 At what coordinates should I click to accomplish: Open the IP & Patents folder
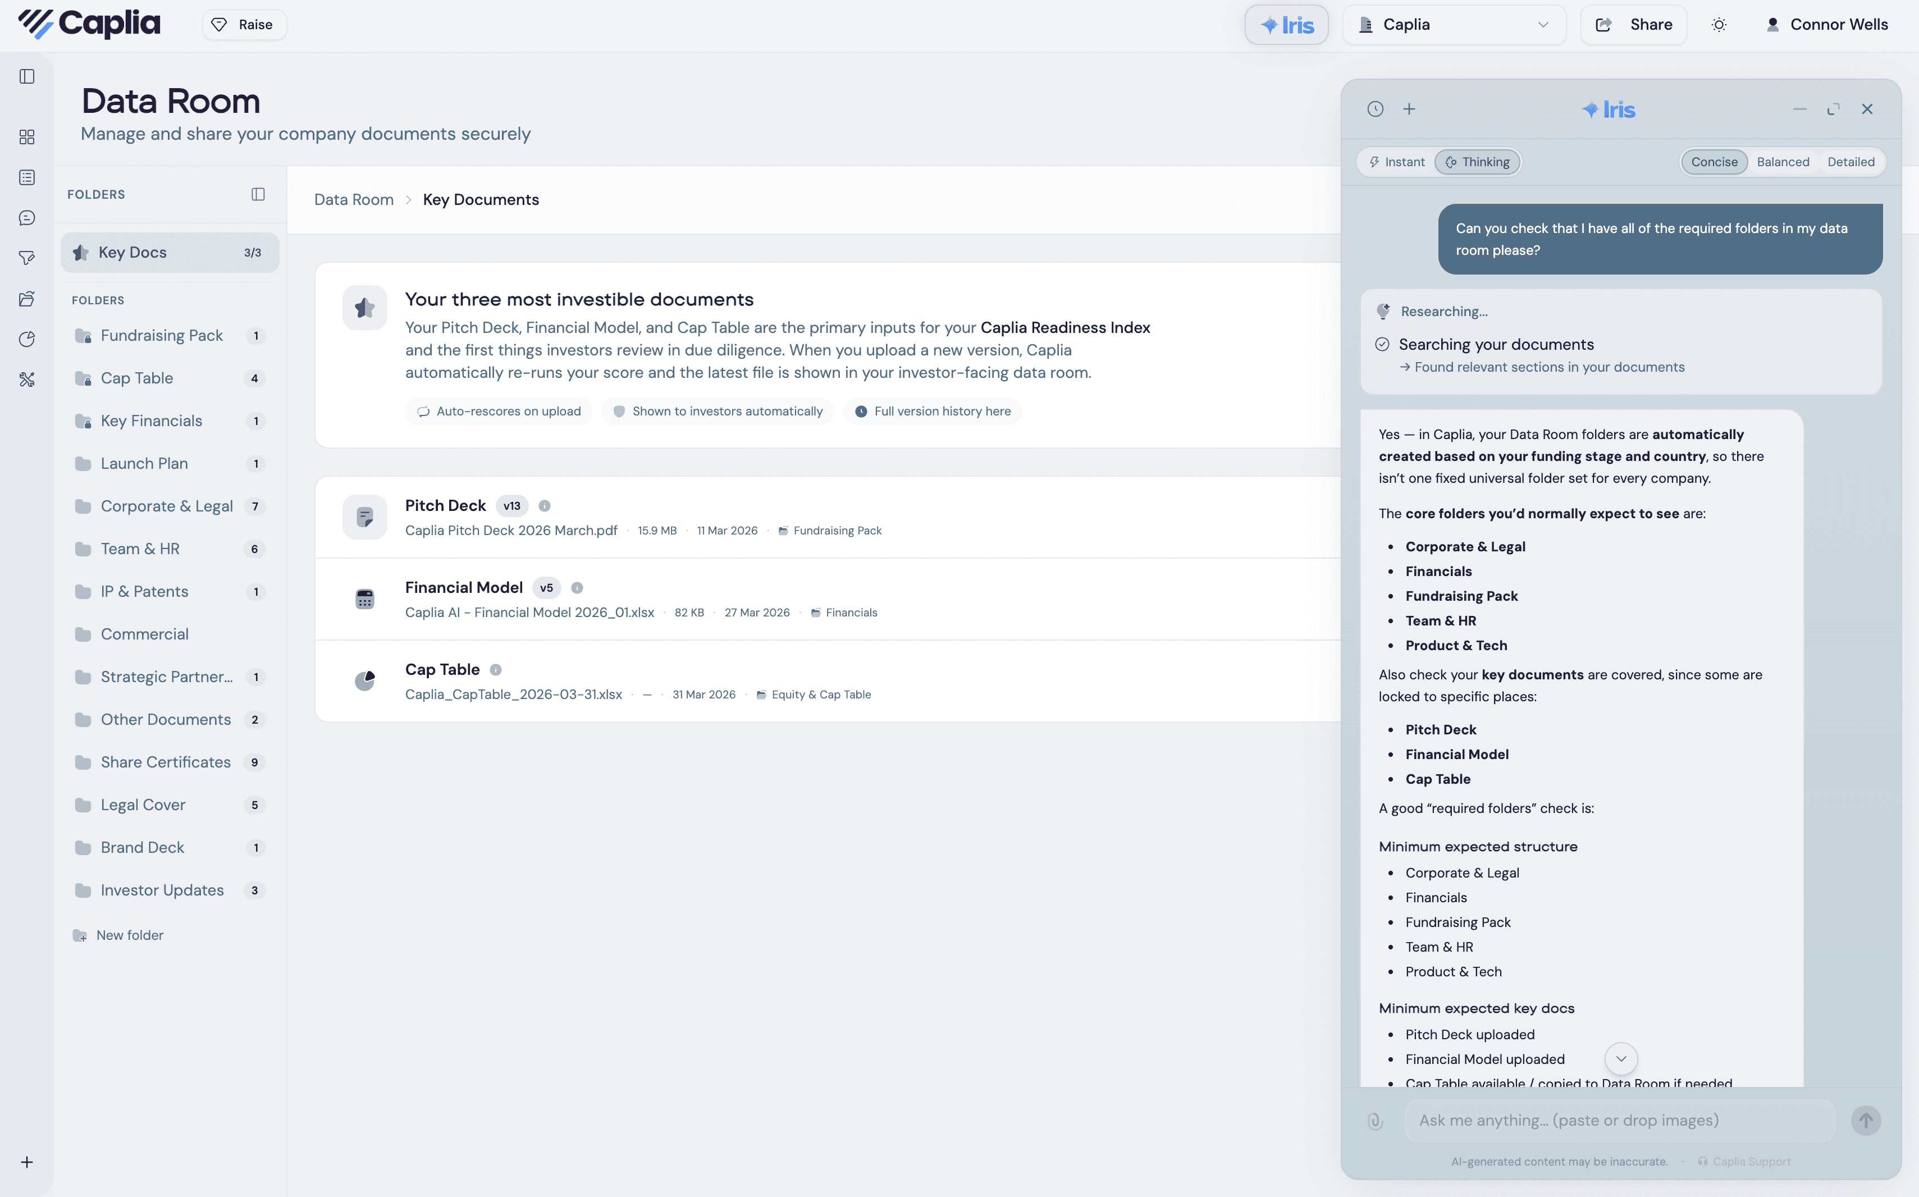170,592
